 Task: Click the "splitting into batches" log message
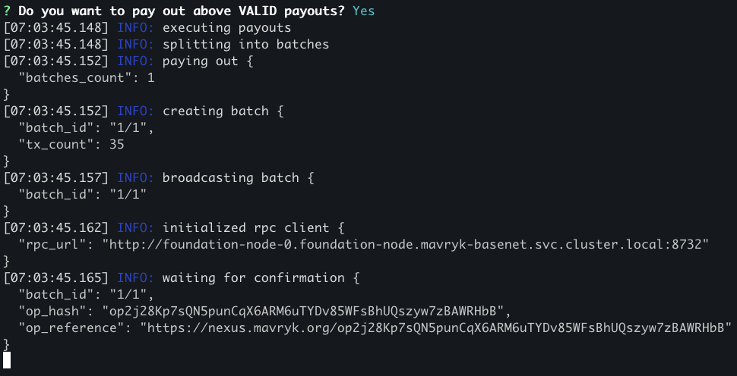(245, 45)
